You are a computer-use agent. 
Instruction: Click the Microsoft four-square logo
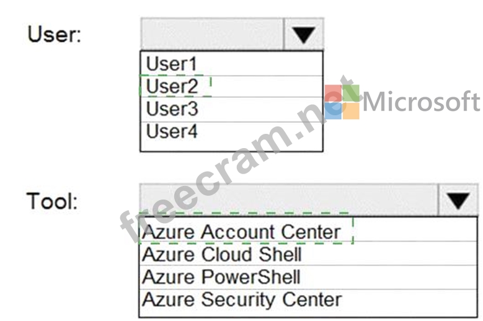click(342, 102)
